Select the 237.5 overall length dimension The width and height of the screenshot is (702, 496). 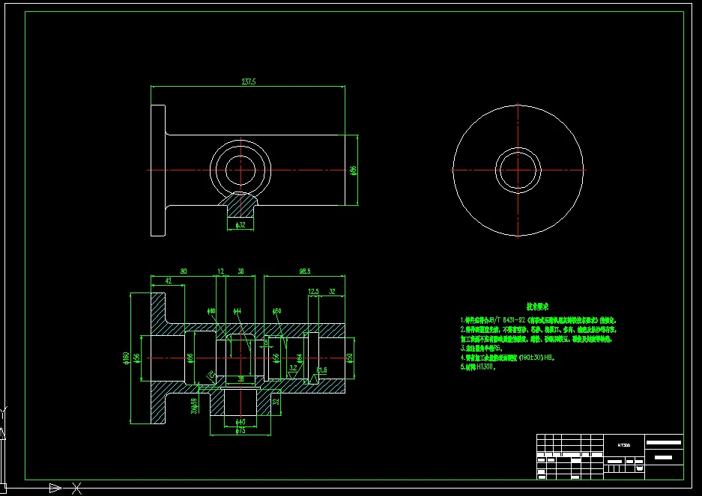pyautogui.click(x=249, y=82)
